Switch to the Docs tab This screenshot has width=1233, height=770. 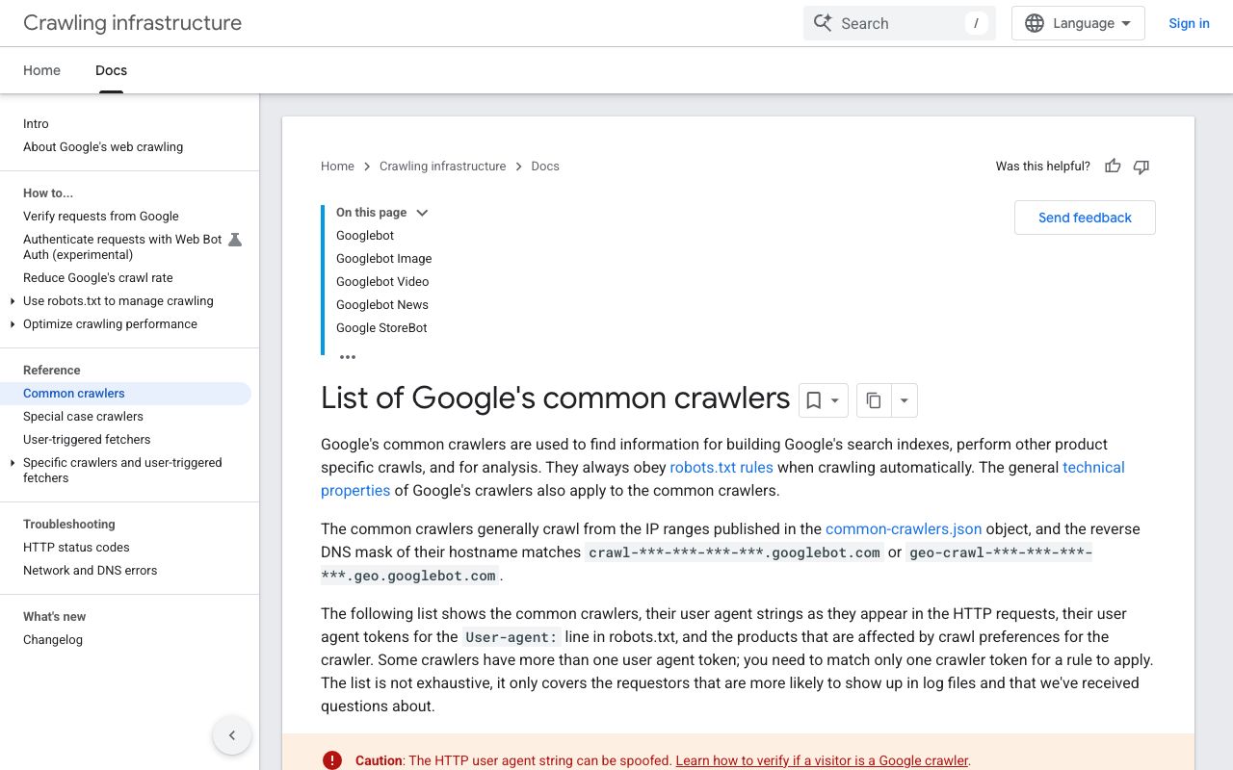coord(111,70)
